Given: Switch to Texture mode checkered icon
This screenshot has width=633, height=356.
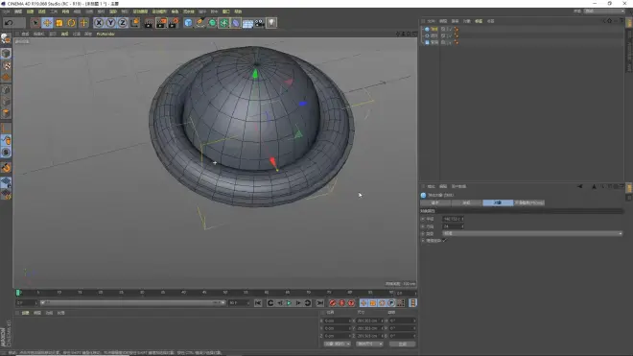Looking at the screenshot, I should pyautogui.click(x=6, y=65).
